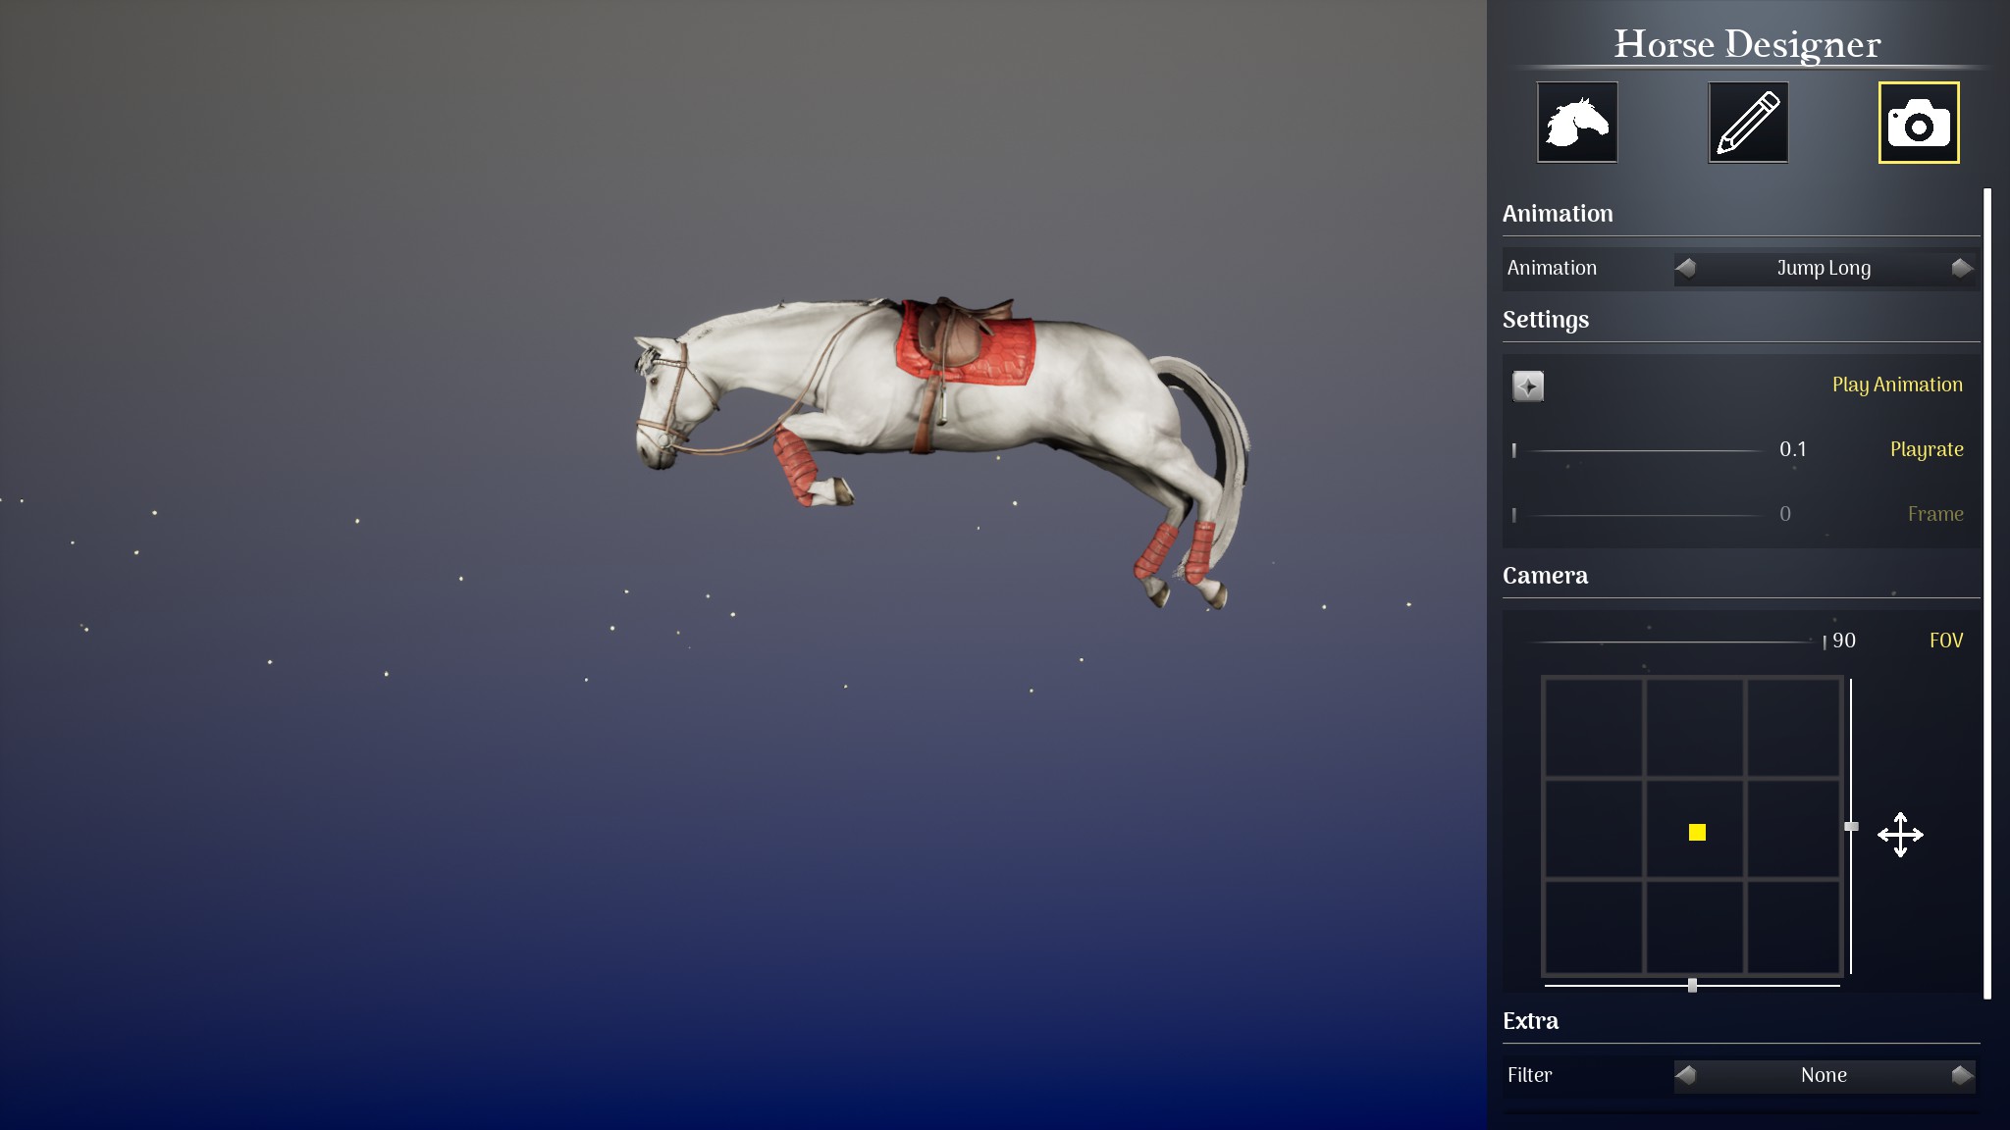This screenshot has width=2010, height=1130.
Task: Click the Jump Long animation selector
Action: pos(1824,268)
